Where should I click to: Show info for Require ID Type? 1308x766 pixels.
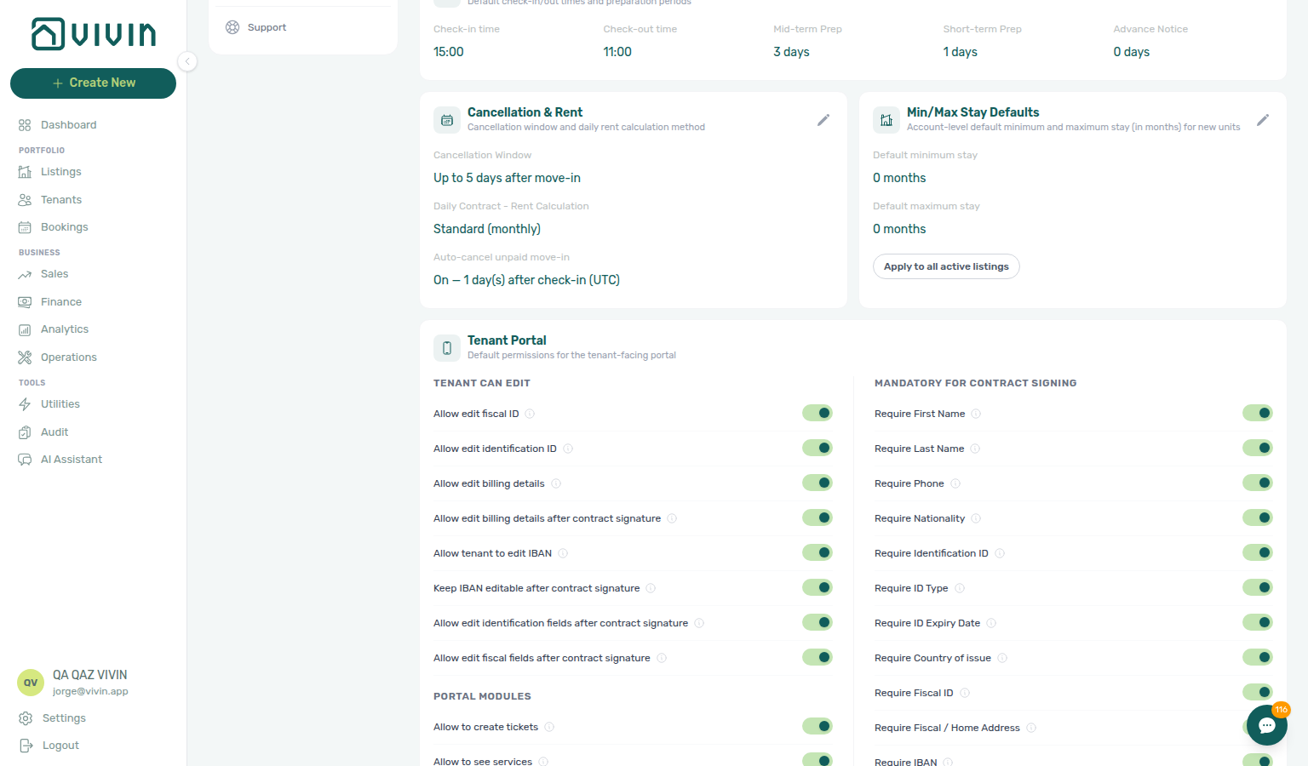(960, 589)
